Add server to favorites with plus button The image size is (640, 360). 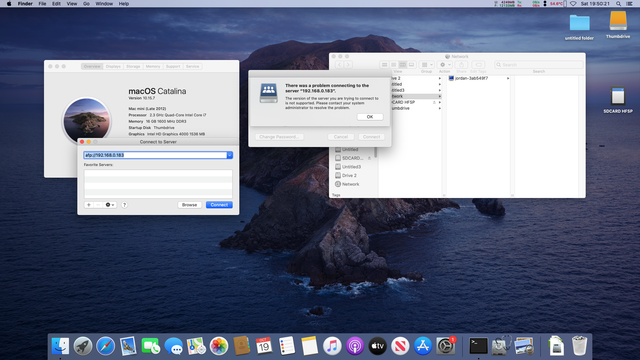click(89, 205)
